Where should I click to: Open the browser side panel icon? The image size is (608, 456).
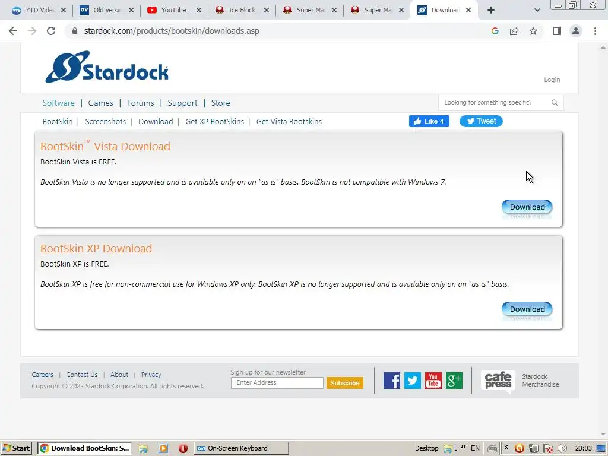tap(557, 31)
